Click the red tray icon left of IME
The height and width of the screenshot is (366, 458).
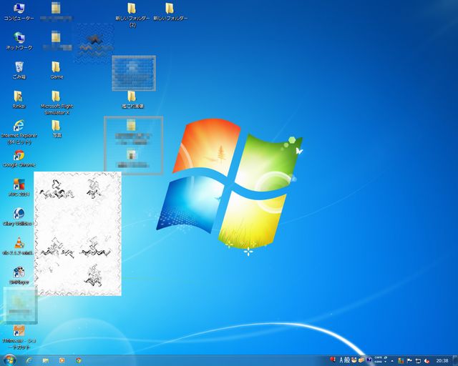coord(333,360)
